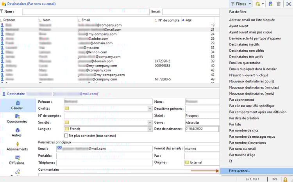Open the Format des emails Inconnu combo
This screenshot has height=182, width=293.
(202, 149)
